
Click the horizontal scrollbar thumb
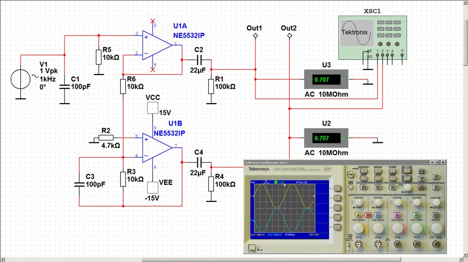pyautogui.click(x=271, y=260)
